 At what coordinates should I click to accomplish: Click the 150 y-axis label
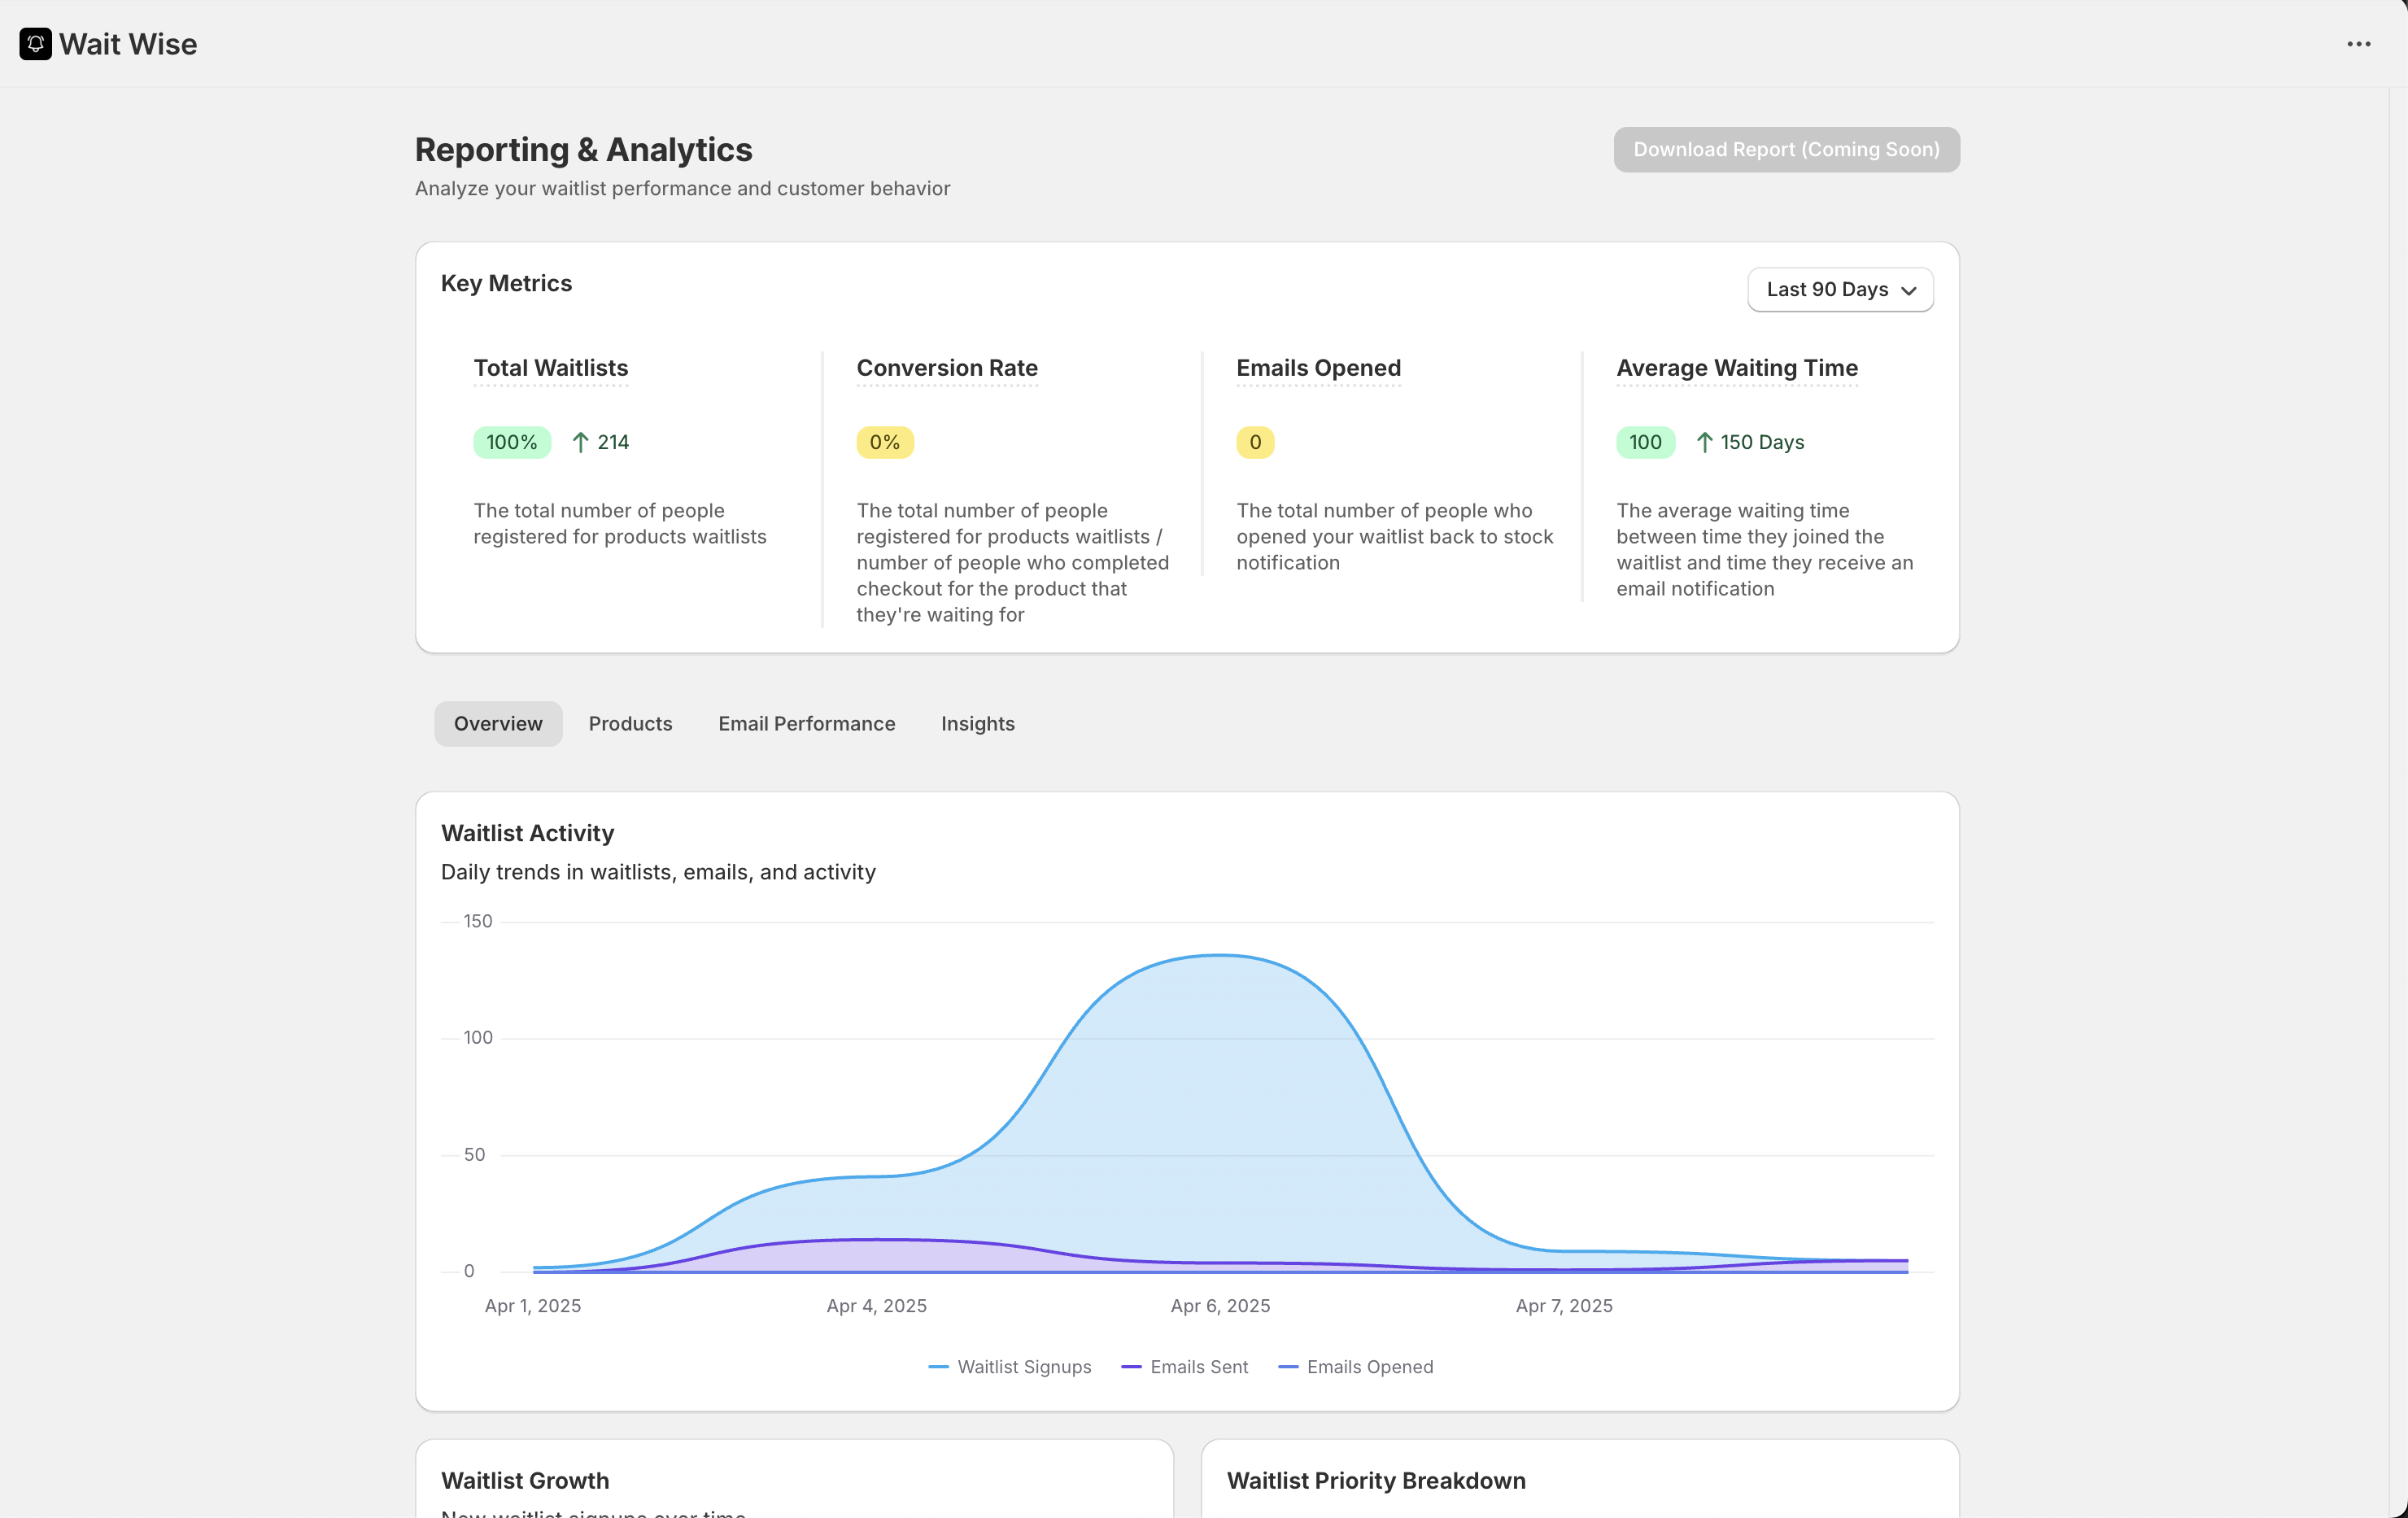click(x=478, y=921)
